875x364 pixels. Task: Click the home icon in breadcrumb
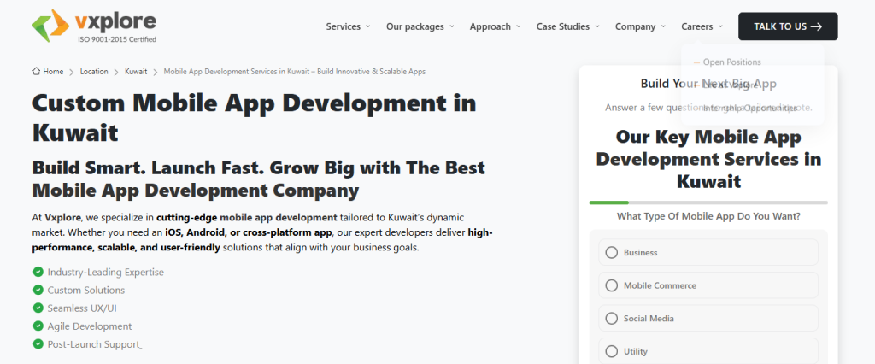coord(36,72)
